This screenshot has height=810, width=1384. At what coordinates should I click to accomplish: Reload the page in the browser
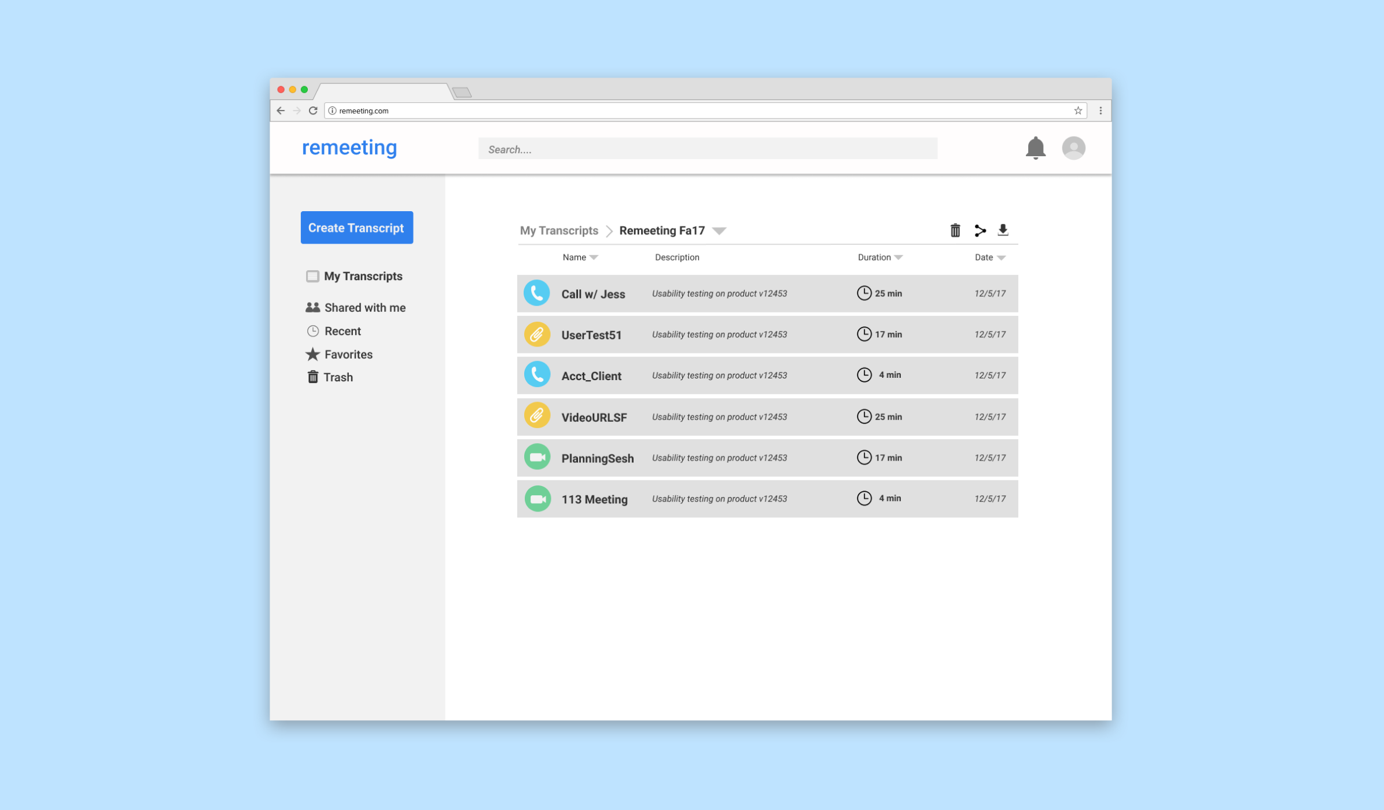313,111
